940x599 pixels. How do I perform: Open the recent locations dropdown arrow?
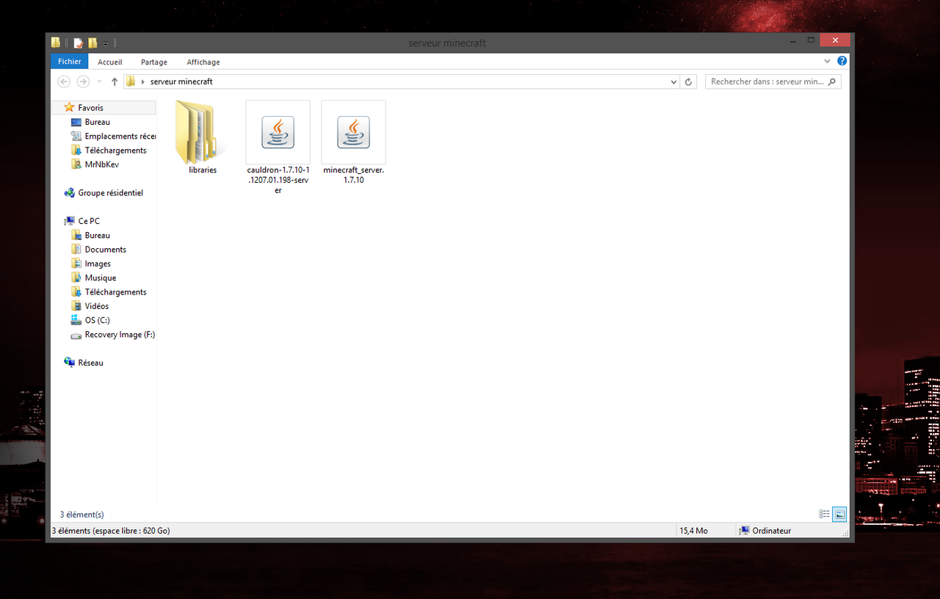(x=98, y=82)
